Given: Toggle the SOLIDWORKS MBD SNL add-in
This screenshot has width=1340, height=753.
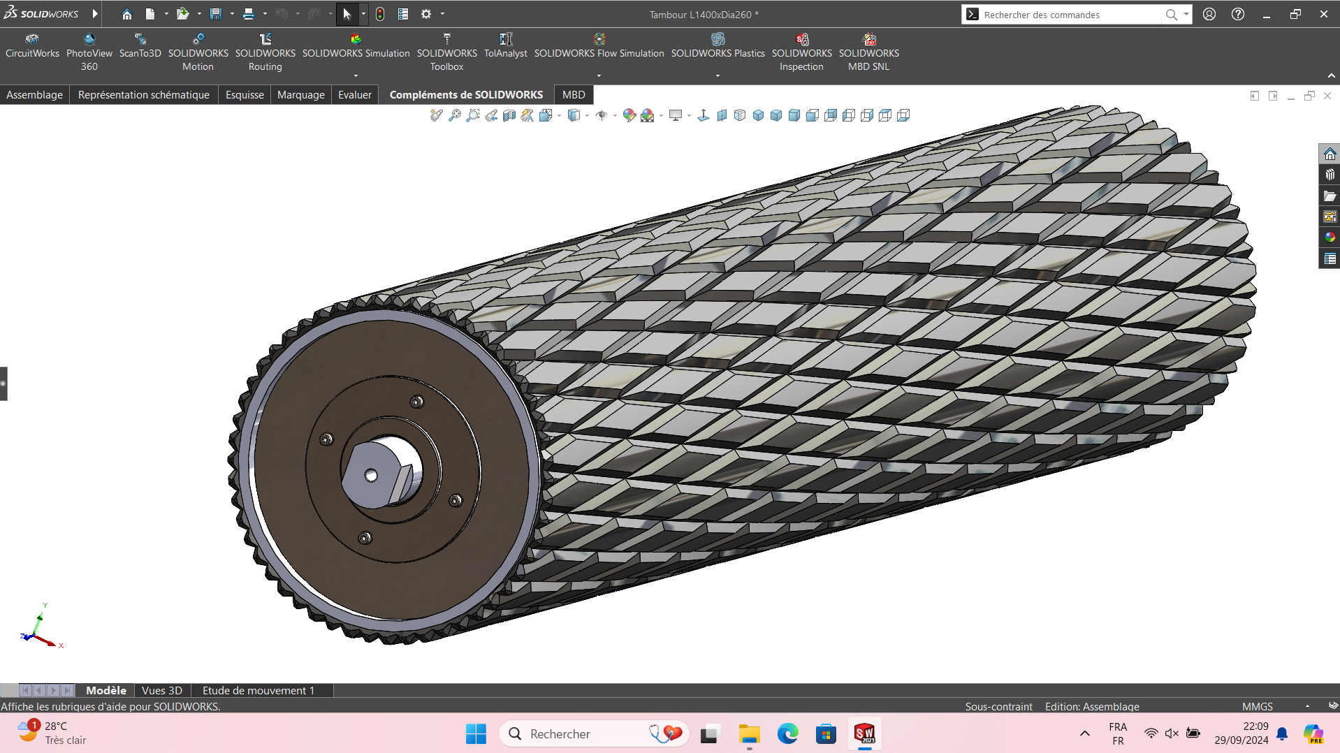Looking at the screenshot, I should coord(869,52).
